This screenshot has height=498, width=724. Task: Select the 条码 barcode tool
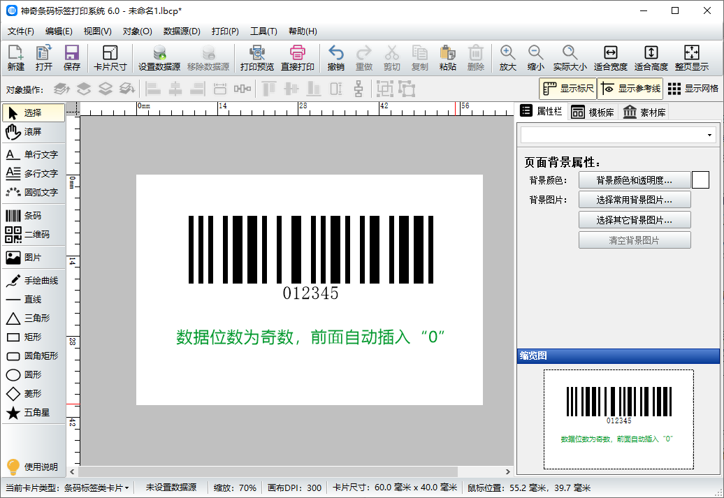pyautogui.click(x=34, y=216)
